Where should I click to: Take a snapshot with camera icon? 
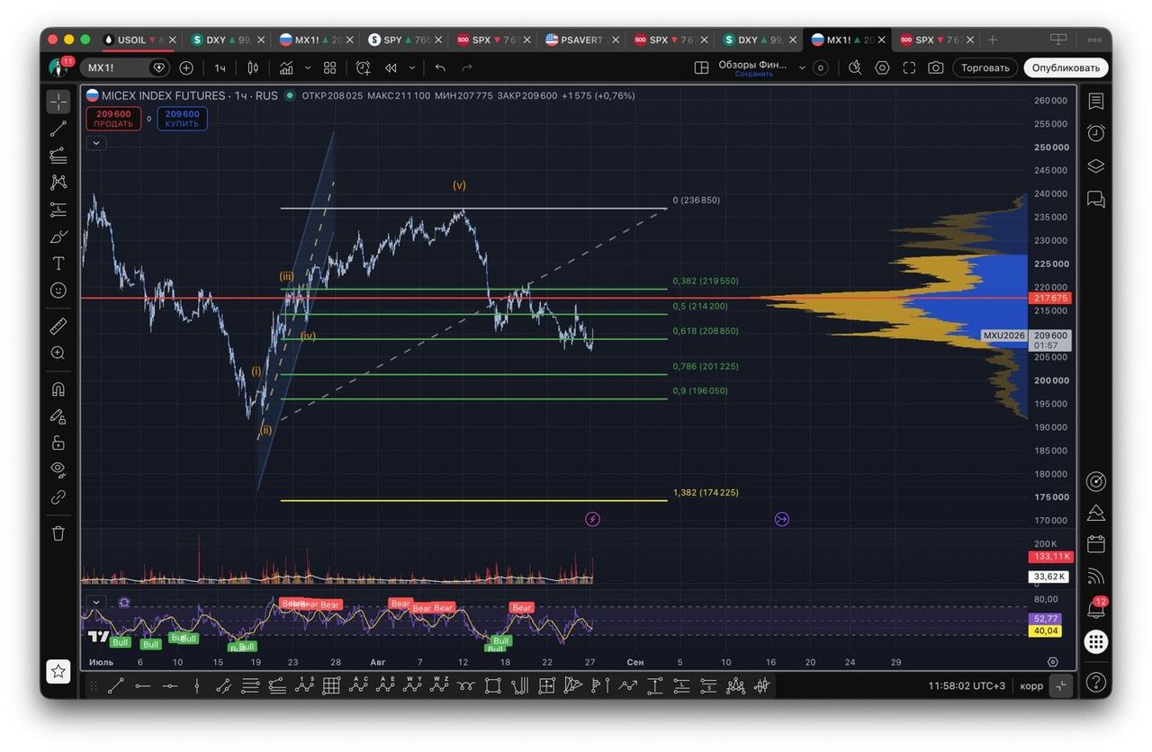click(x=936, y=67)
